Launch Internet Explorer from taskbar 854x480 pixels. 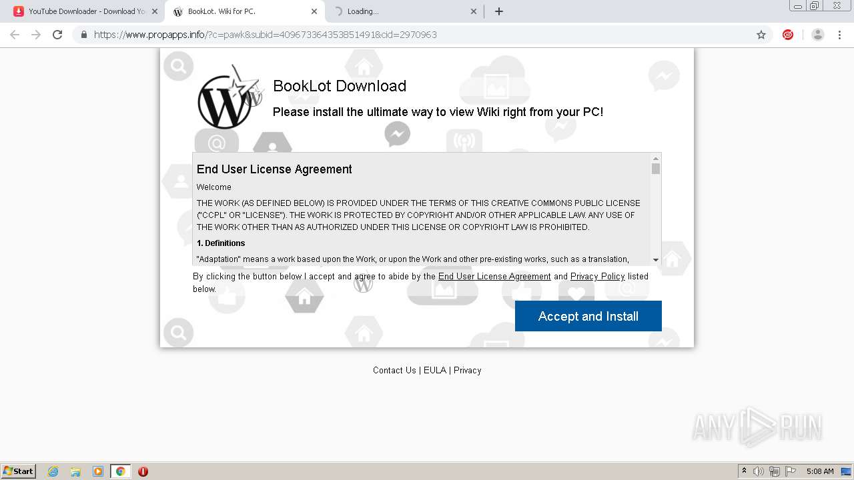[x=53, y=471]
